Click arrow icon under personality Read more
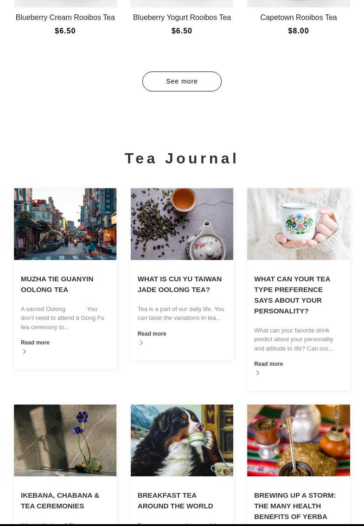The image size is (364, 526). click(257, 373)
